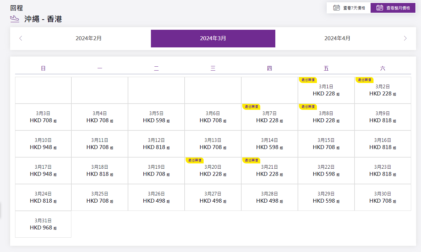The image size is (421, 252).
Task: Pick the March 16 date cell
Action: click(383, 144)
